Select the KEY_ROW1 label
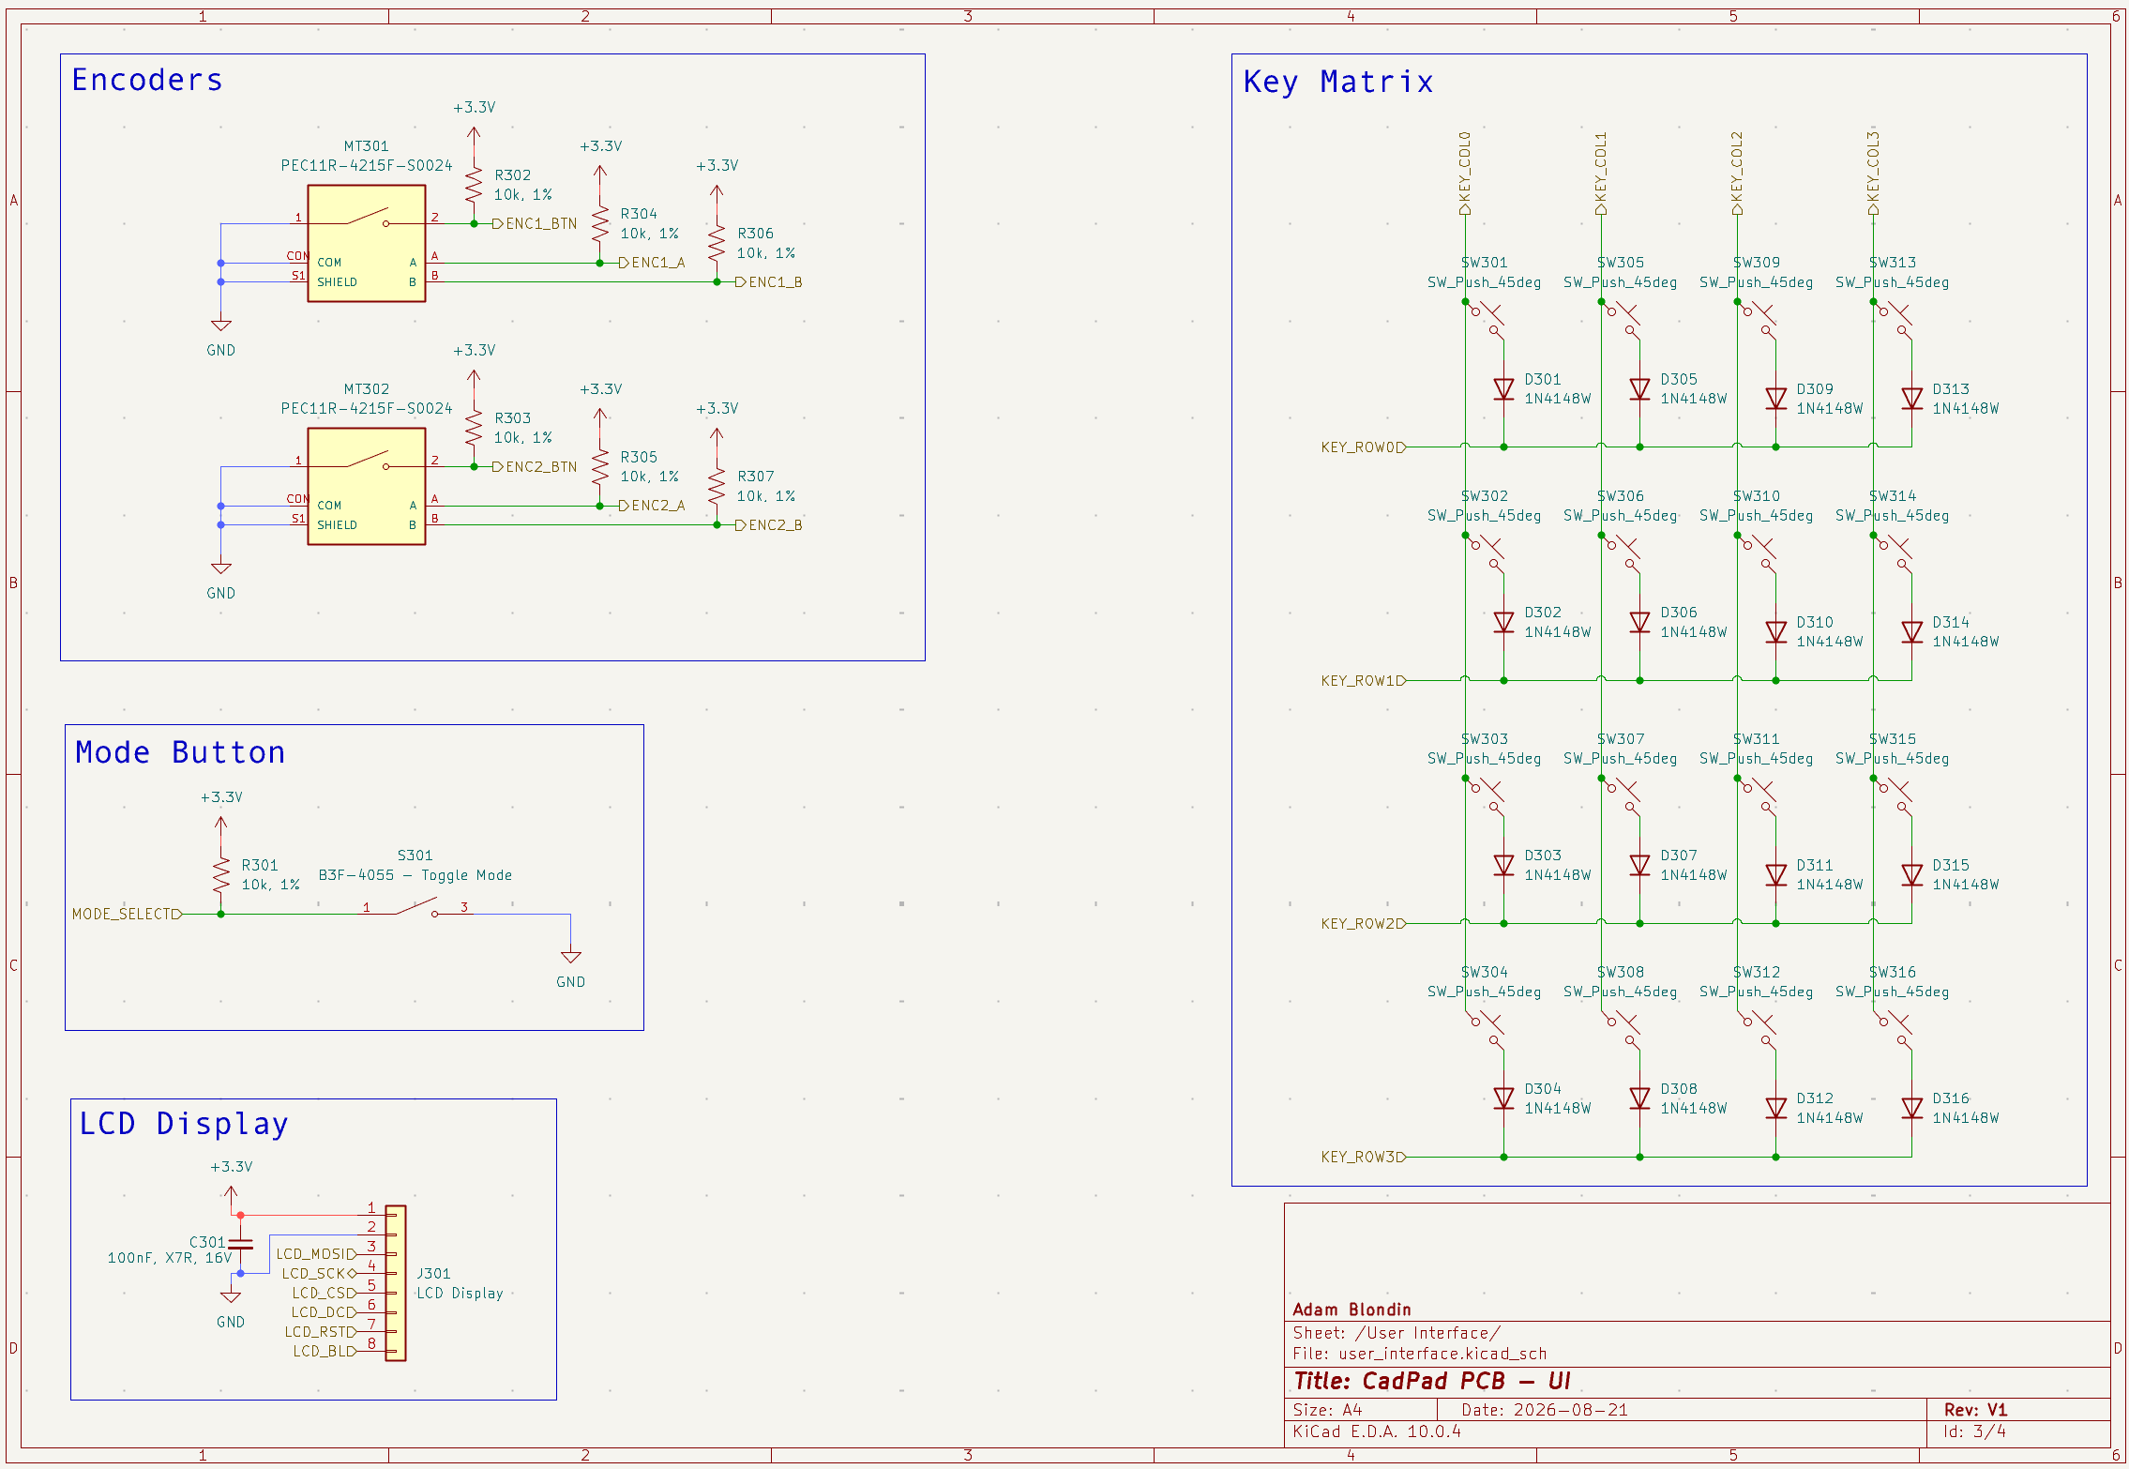This screenshot has width=2129, height=1469. click(1364, 681)
